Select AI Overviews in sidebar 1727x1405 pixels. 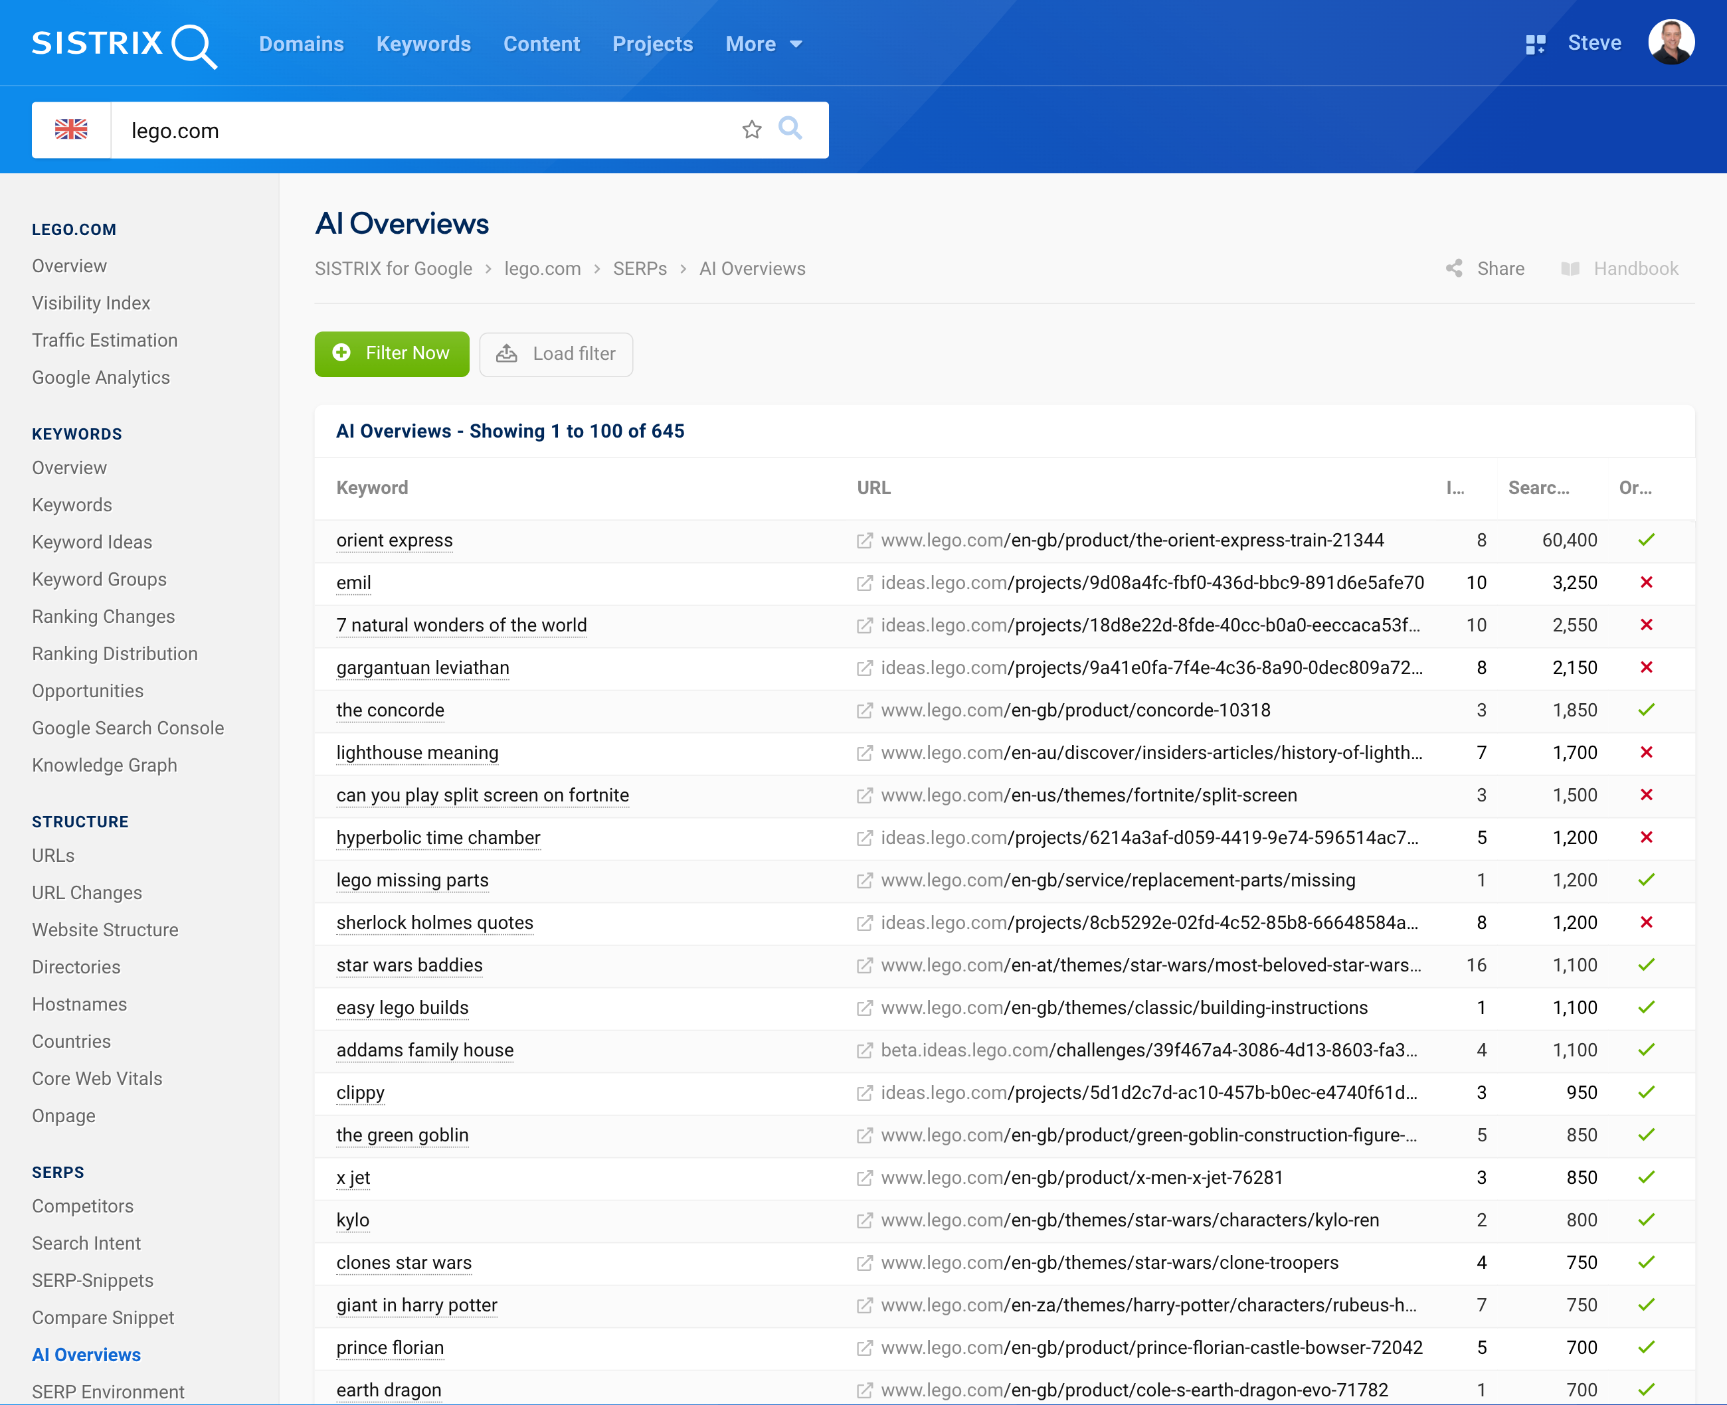[x=86, y=1355]
